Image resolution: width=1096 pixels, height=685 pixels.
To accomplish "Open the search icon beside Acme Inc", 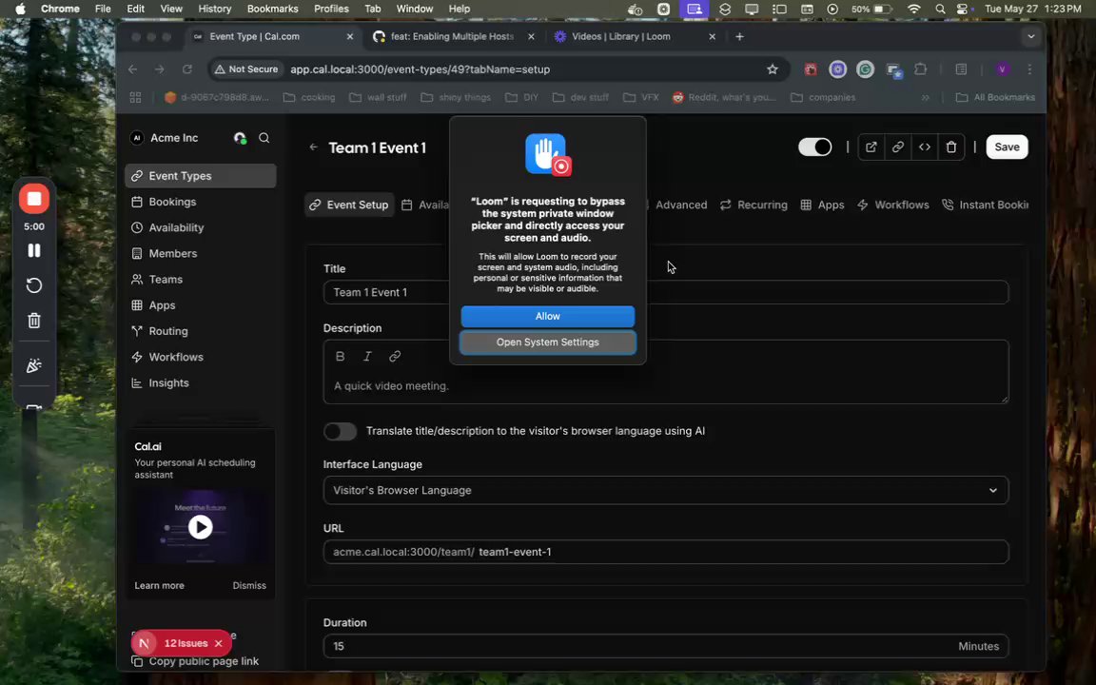I will coord(264,138).
